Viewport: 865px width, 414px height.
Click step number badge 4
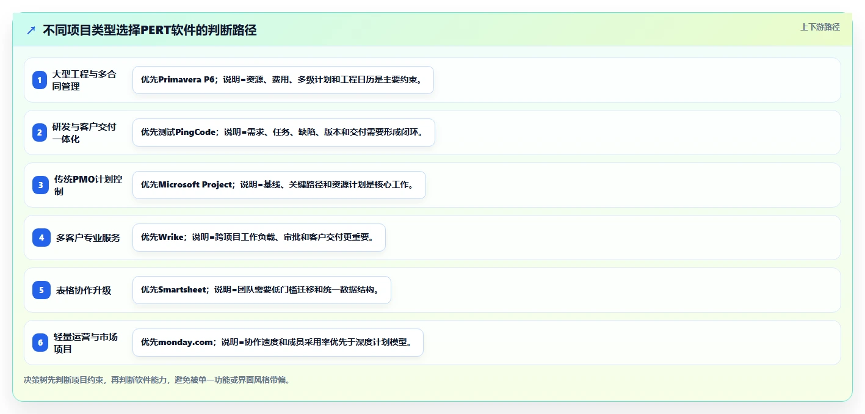42,238
